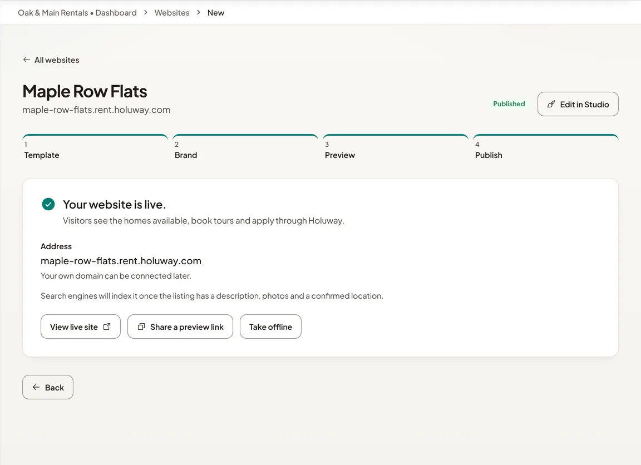The image size is (641, 465).
Task: Click the breadcrumb chevron after Websites
Action: tap(198, 13)
